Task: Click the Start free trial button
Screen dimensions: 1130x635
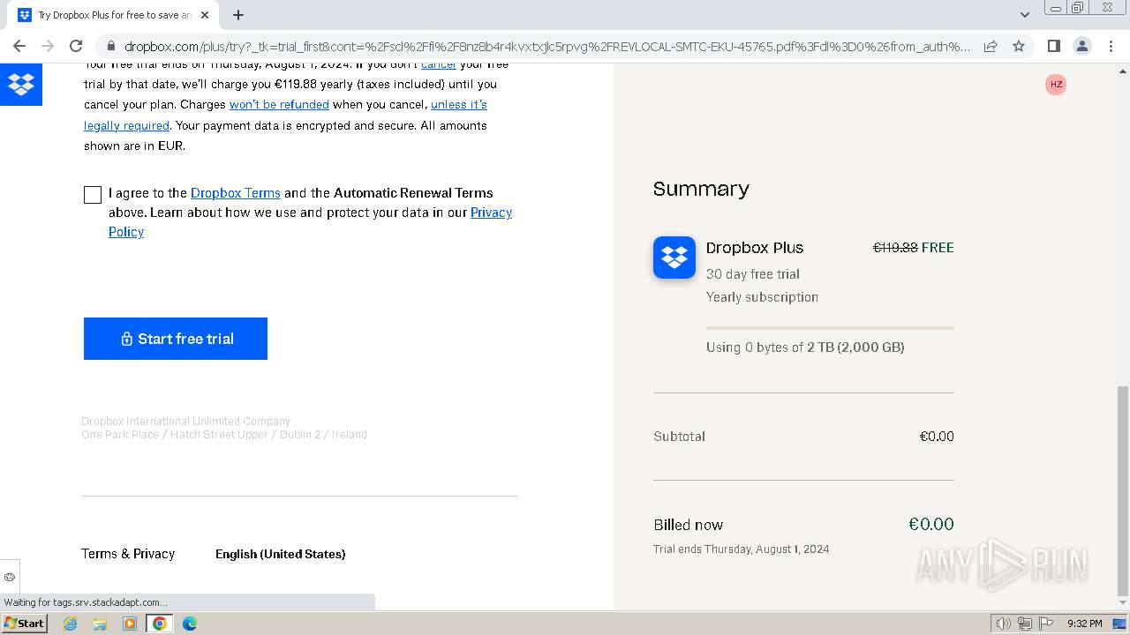Action: coord(176,339)
